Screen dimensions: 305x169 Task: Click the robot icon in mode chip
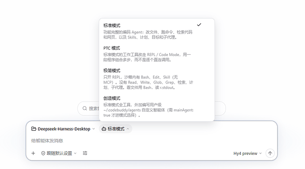point(104,129)
